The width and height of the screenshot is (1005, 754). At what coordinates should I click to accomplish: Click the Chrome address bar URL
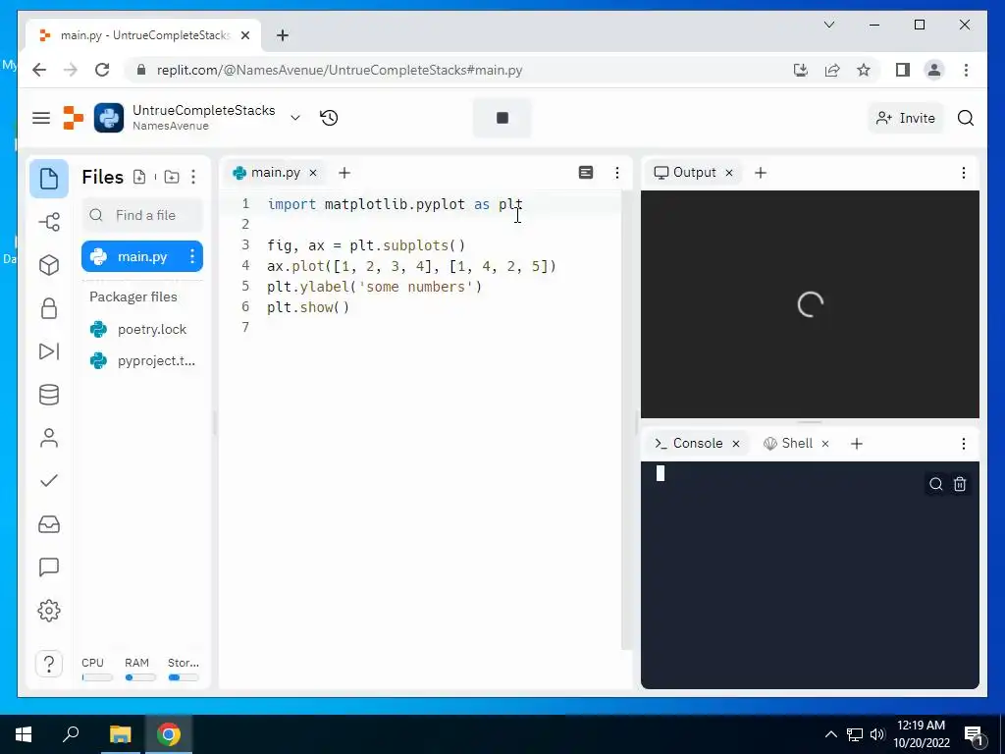coord(340,70)
